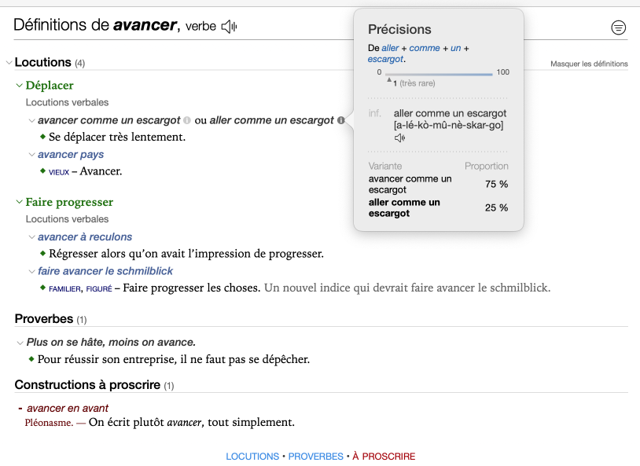The image size is (640, 466).
Task: Jump to LOCUTIONS via bottom navigation
Action: 252,457
